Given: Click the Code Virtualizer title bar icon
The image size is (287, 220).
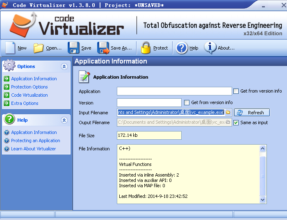Looking at the screenshot, I should pos(5,5).
